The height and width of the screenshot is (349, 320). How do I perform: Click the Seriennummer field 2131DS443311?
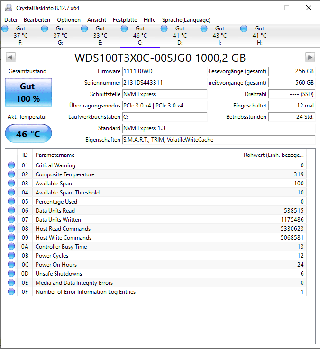pos(165,83)
